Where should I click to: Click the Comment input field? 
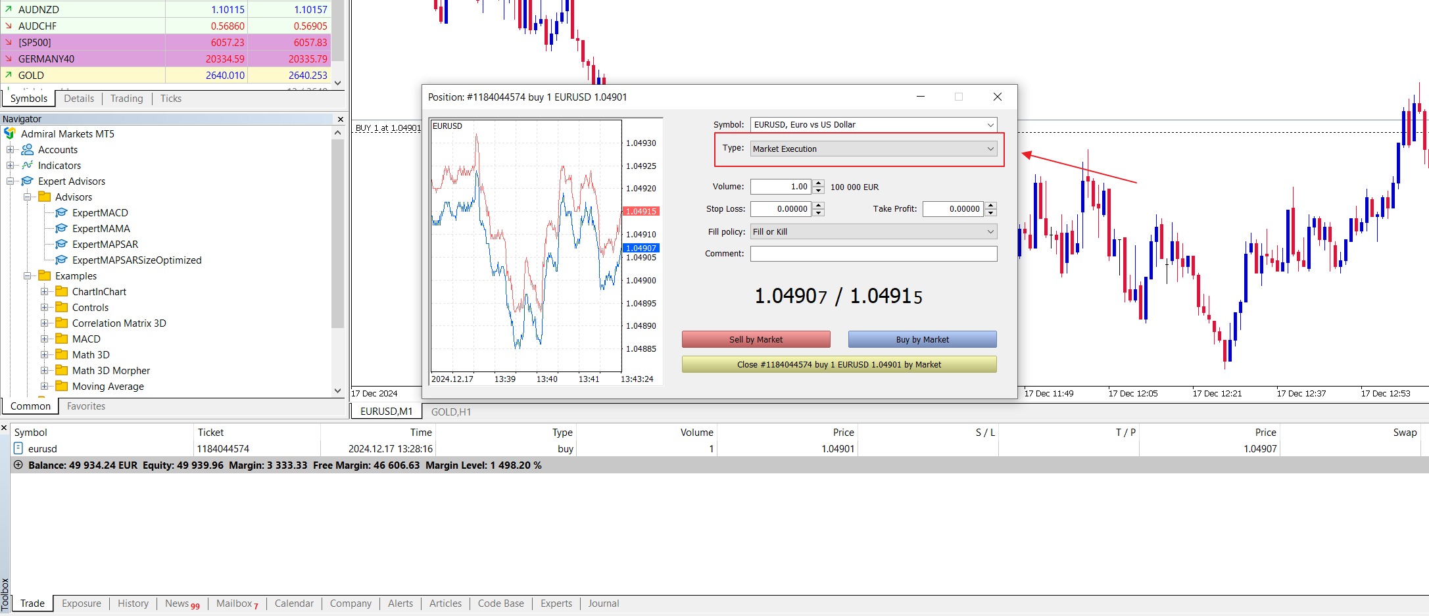coord(873,254)
